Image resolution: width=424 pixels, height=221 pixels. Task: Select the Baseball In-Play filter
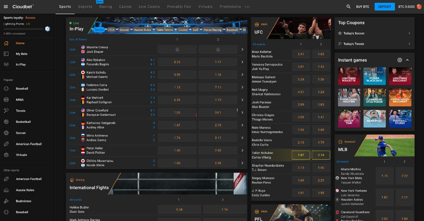click(232, 30)
